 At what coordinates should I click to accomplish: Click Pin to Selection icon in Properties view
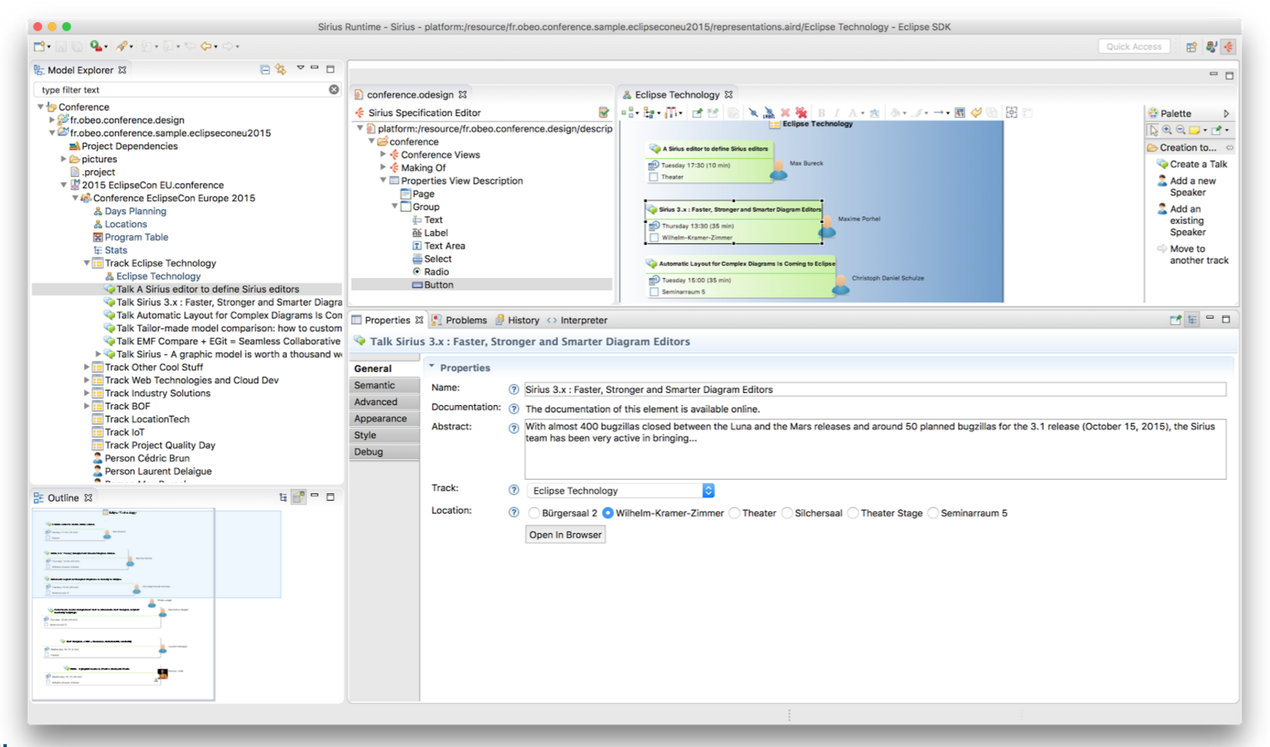pyautogui.click(x=1175, y=320)
